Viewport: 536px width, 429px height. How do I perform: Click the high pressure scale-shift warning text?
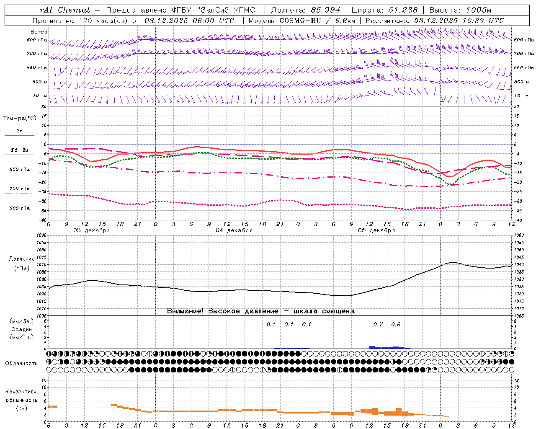(261, 311)
